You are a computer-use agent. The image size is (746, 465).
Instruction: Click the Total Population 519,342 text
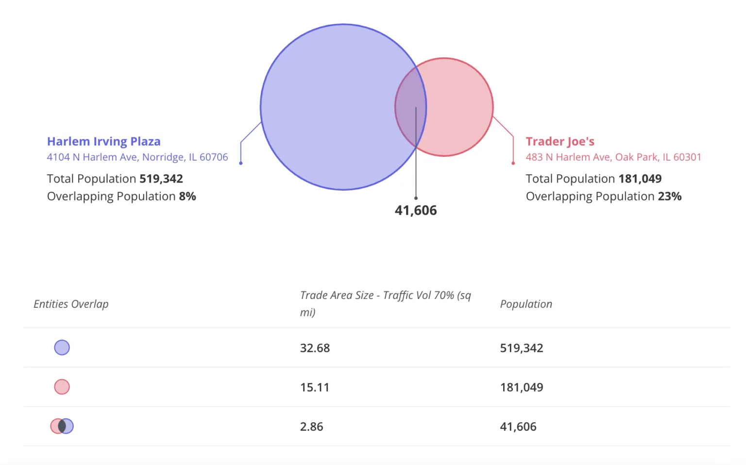pos(115,179)
